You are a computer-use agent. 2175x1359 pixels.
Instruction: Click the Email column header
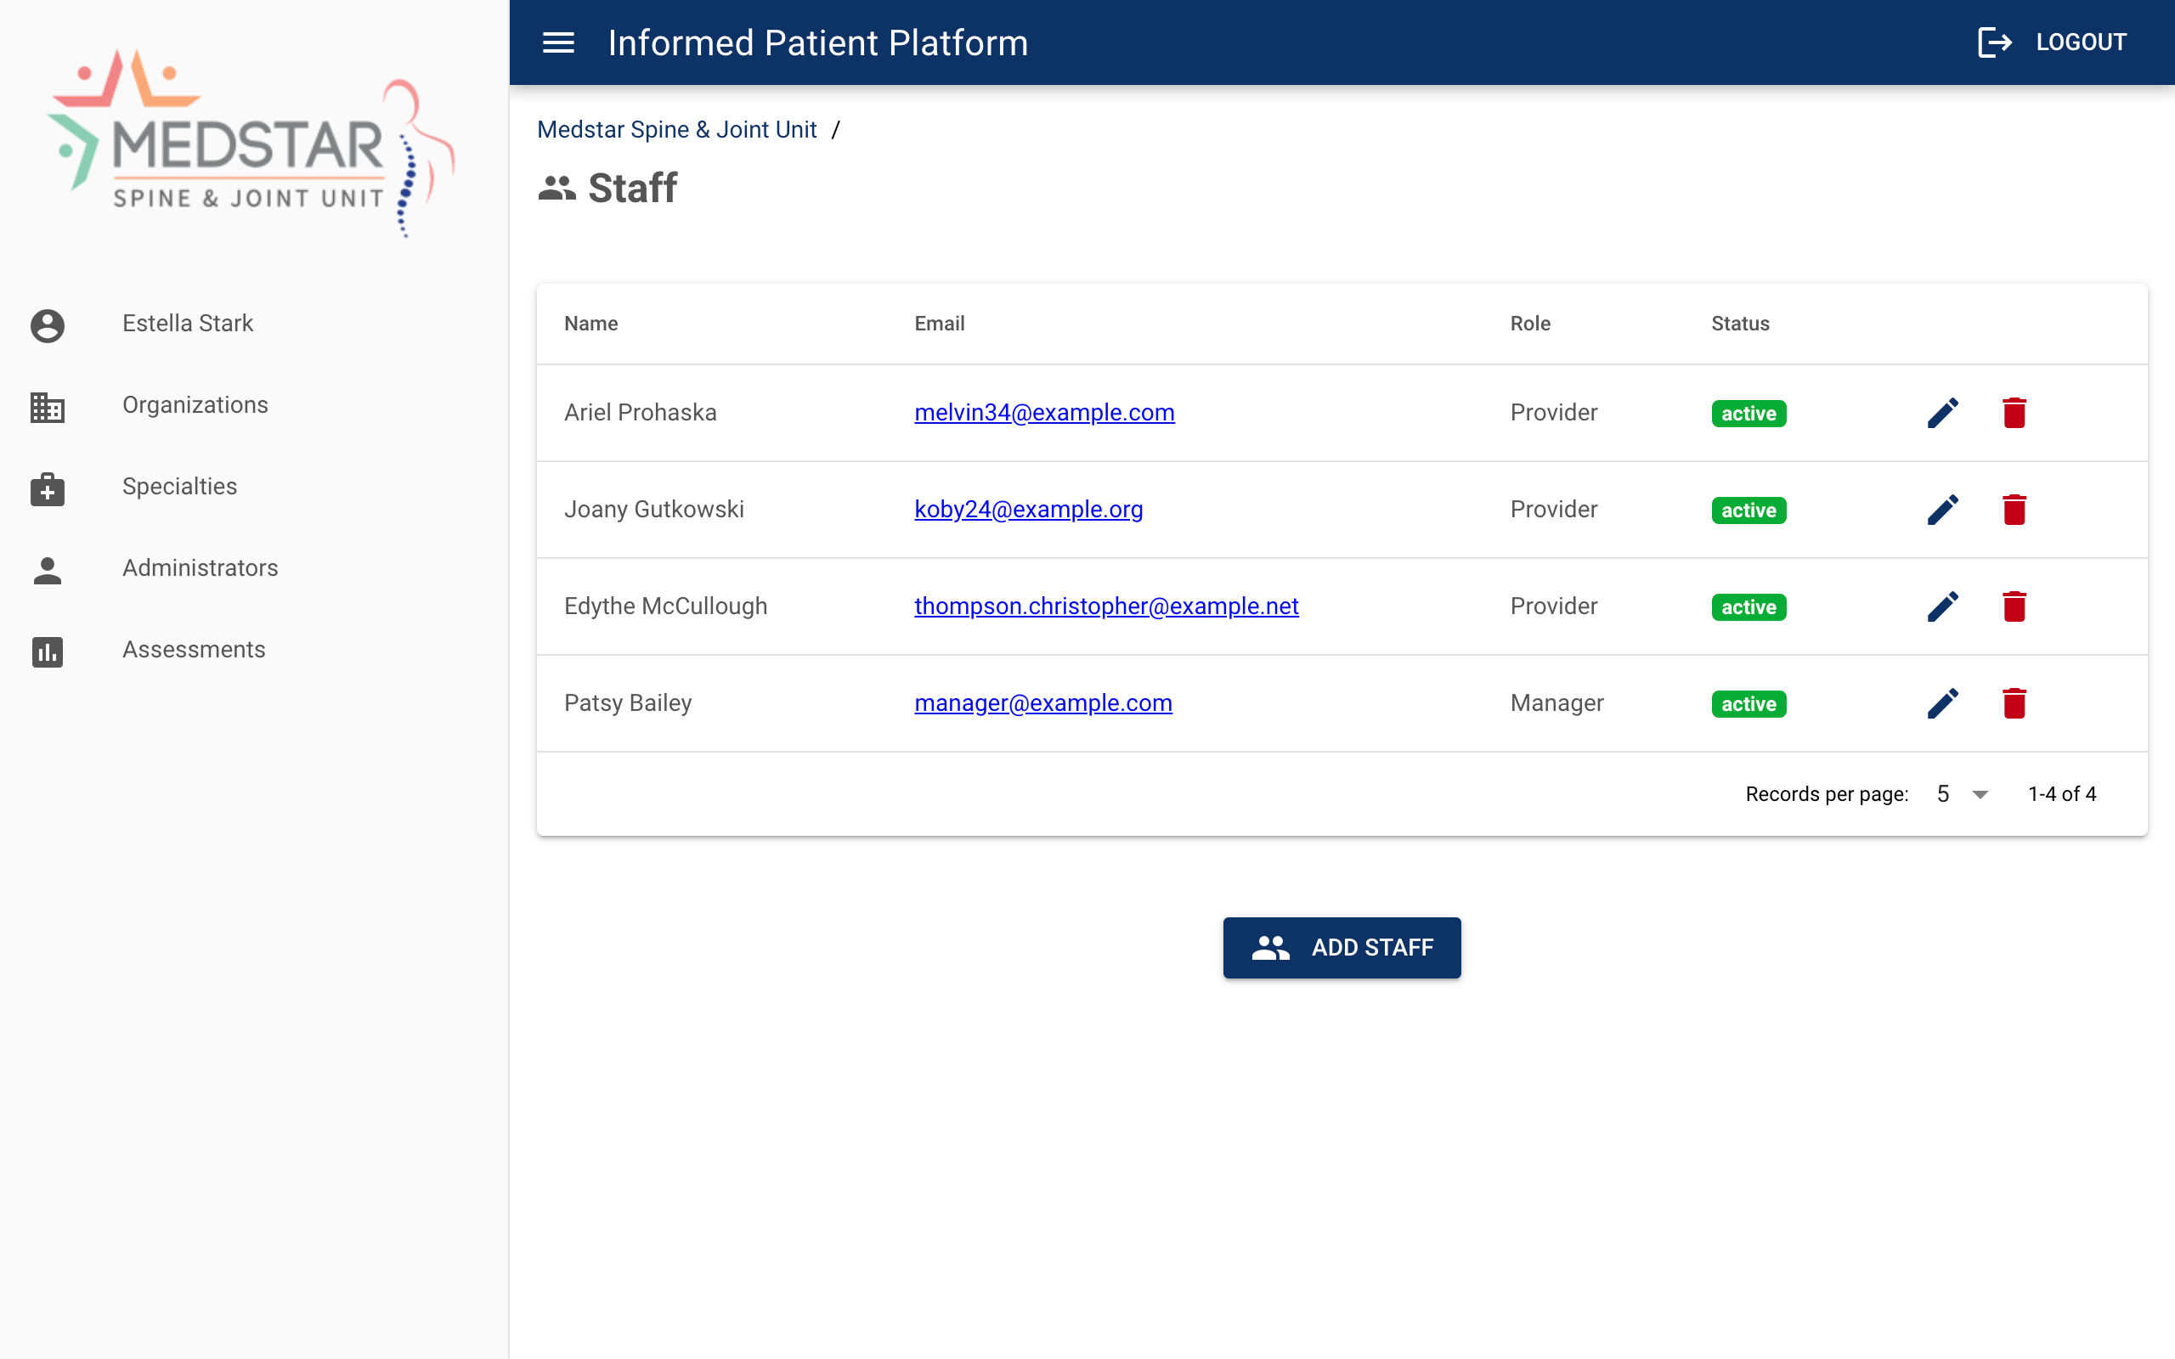(939, 324)
